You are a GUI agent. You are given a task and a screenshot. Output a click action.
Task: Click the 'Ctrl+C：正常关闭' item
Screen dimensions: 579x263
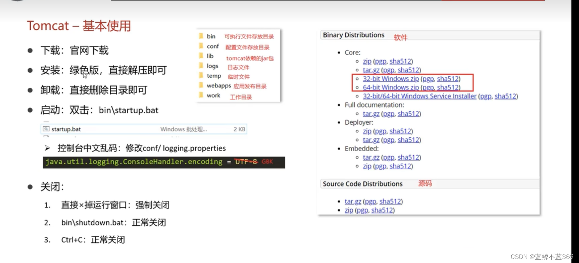click(x=93, y=240)
